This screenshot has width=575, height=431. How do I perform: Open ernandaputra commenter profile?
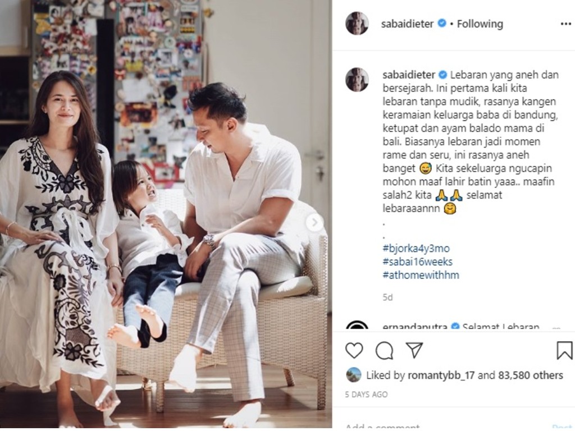click(x=415, y=326)
